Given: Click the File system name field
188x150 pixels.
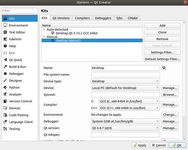Looking at the screenshot, I should click(125, 75).
